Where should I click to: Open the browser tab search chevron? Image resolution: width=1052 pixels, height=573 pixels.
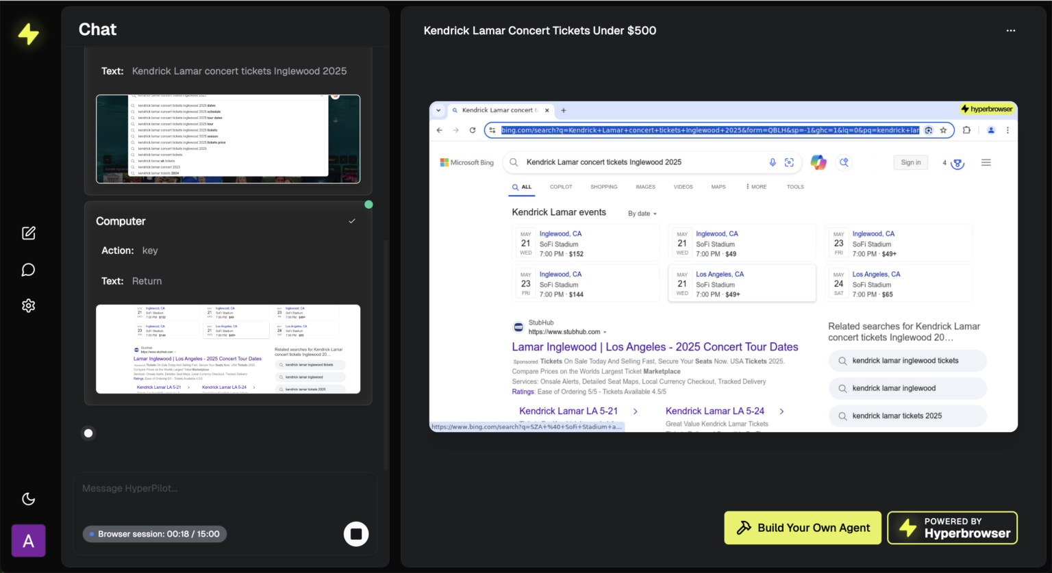[438, 110]
